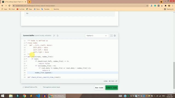The width and height of the screenshot is (175, 98).
Task: Go forward to the next page
Action: (6, 6)
